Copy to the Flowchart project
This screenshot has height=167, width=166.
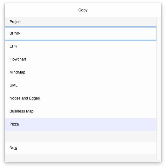click(x=80, y=60)
